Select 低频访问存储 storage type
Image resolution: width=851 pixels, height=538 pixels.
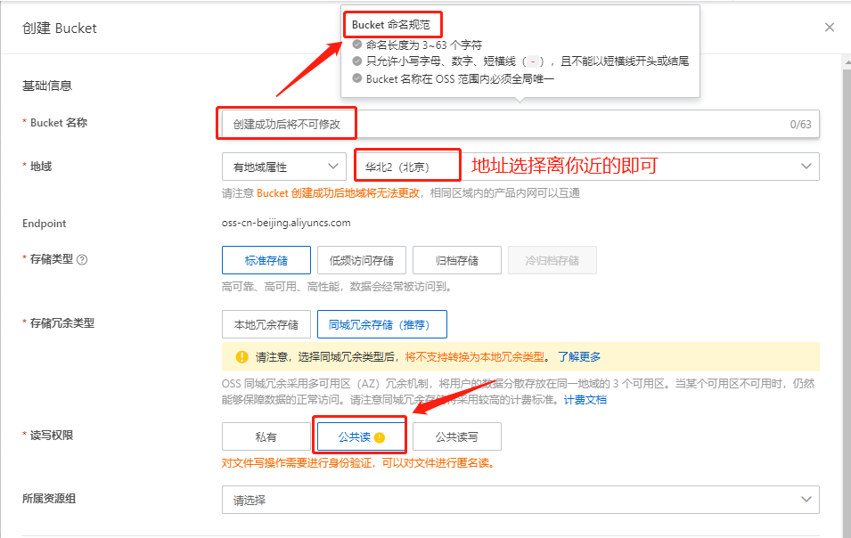[x=361, y=260]
